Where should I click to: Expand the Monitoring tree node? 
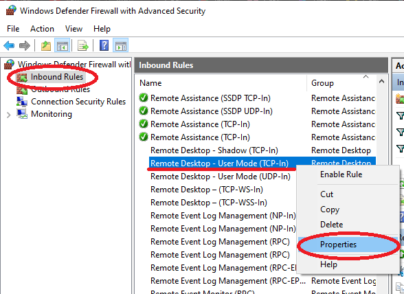pos(8,115)
